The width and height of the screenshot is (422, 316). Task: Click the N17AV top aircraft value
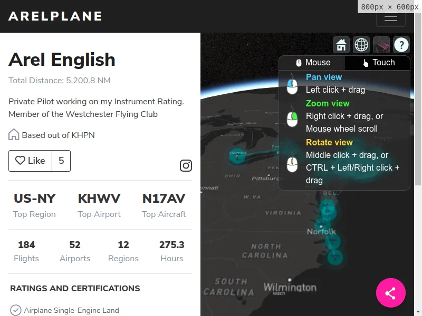click(164, 199)
